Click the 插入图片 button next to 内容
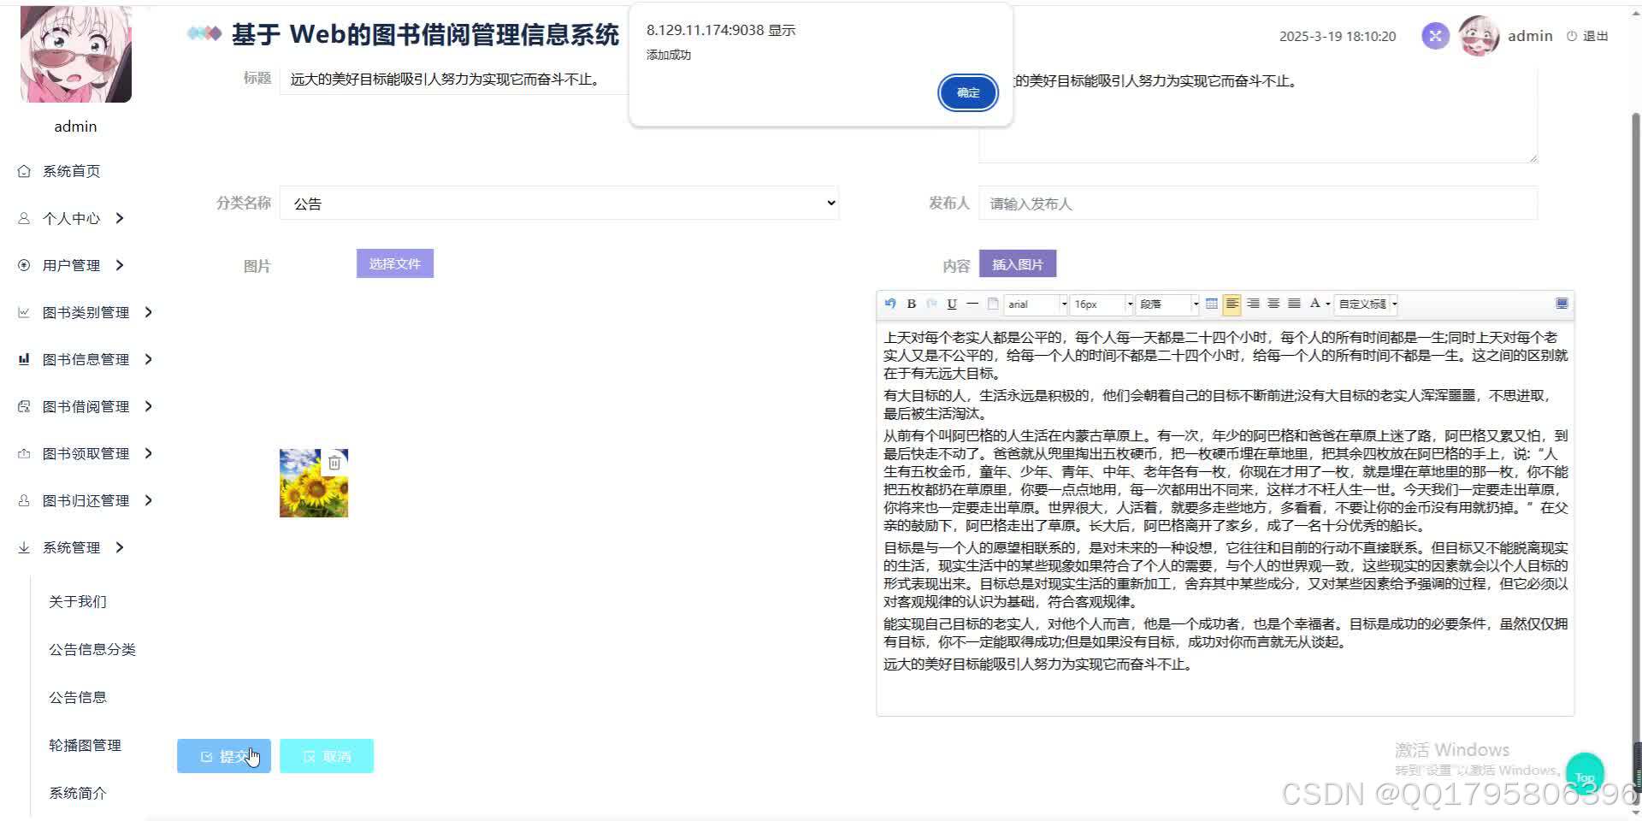This screenshot has width=1642, height=821. click(x=1017, y=263)
